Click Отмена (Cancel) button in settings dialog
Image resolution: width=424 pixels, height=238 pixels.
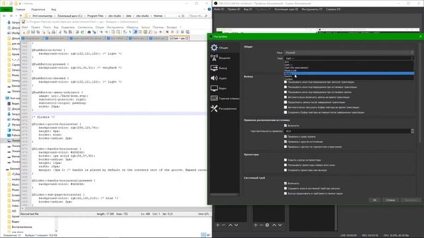pos(390,200)
